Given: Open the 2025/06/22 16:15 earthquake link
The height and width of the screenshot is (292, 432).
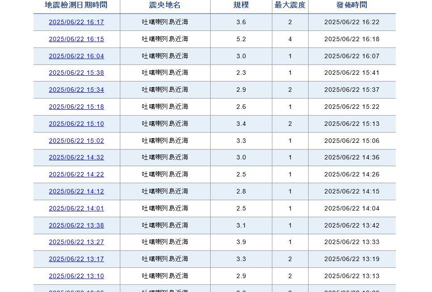Looking at the screenshot, I should click(x=76, y=39).
